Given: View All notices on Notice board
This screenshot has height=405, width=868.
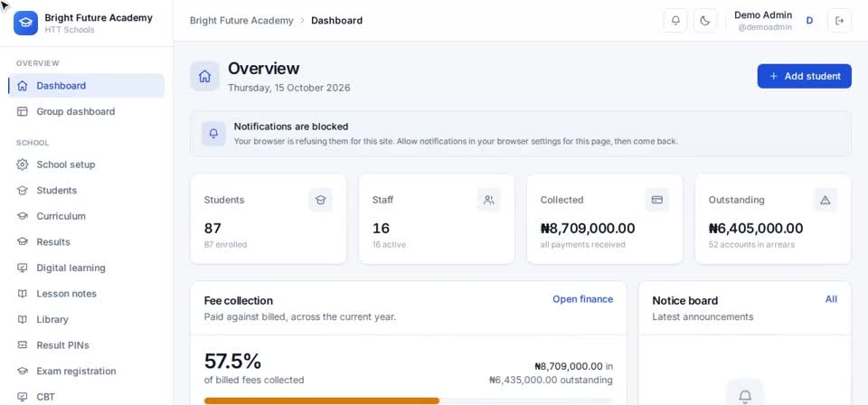Looking at the screenshot, I should pyautogui.click(x=831, y=299).
